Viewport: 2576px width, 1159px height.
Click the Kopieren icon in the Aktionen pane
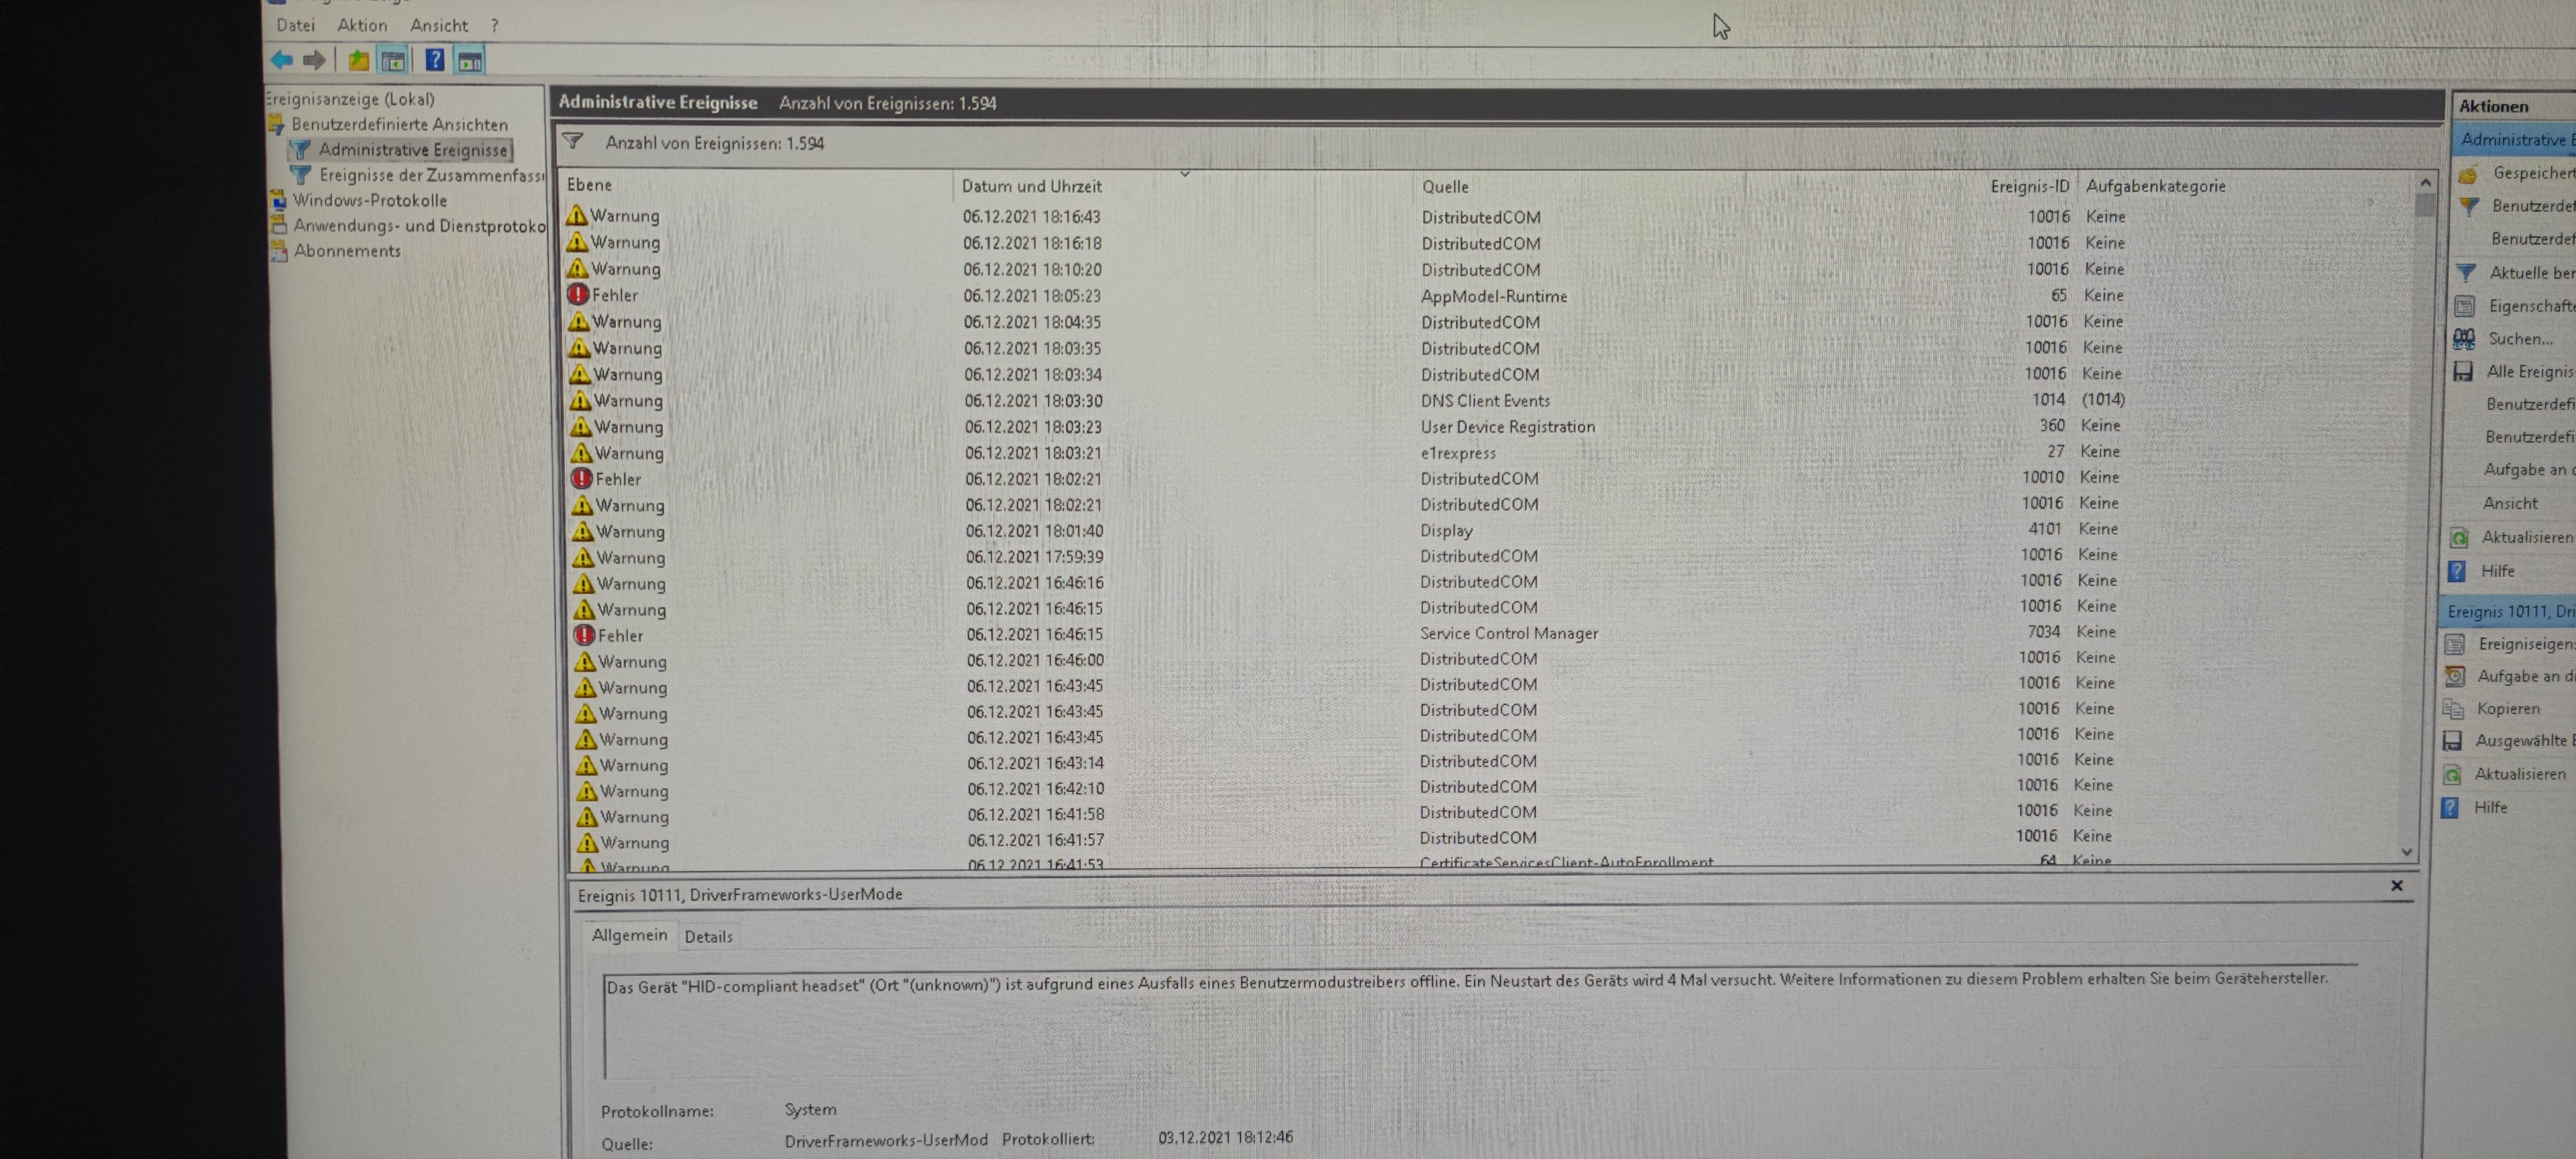pyautogui.click(x=2453, y=709)
